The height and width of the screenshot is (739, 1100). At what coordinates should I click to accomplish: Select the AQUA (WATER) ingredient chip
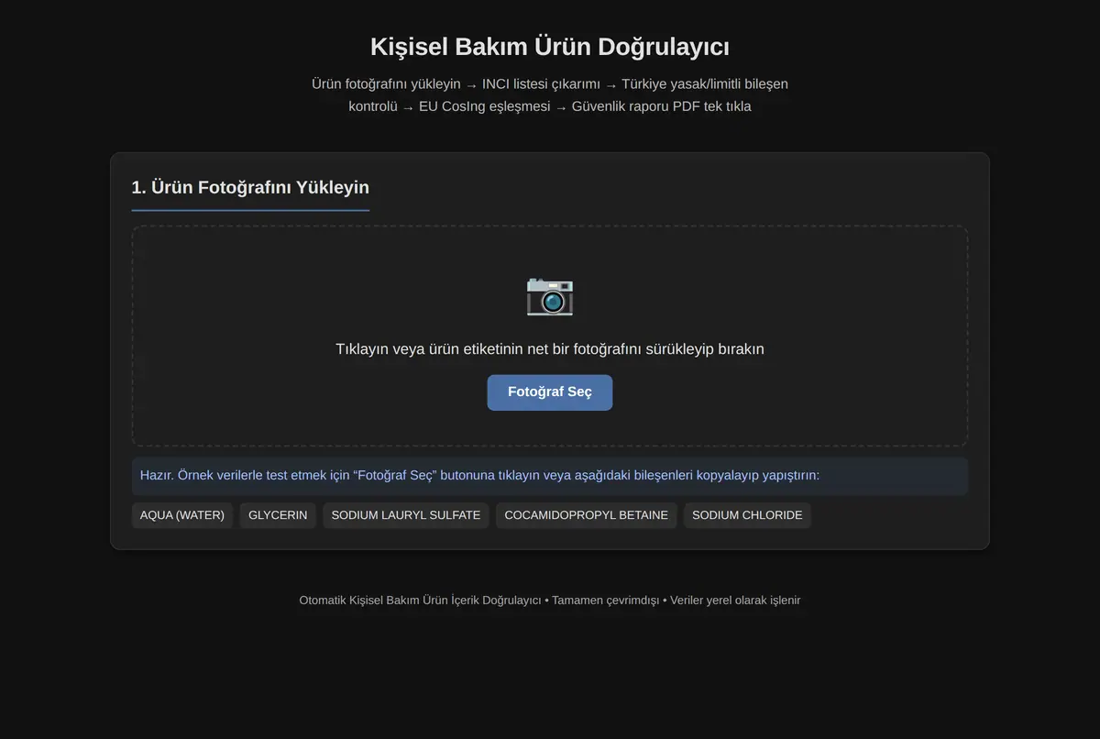[x=182, y=515]
